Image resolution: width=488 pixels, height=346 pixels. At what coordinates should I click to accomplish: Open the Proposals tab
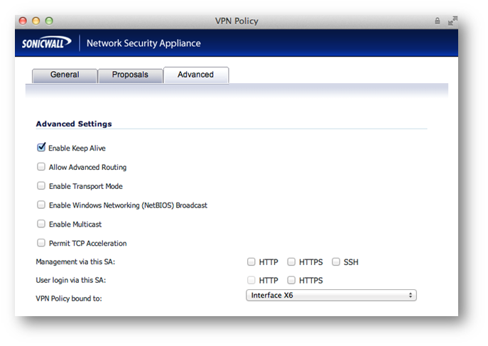point(130,75)
